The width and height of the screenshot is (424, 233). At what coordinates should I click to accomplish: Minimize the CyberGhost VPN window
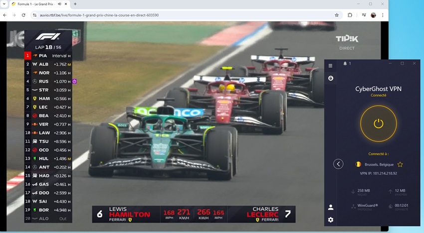pyautogui.click(x=390, y=63)
